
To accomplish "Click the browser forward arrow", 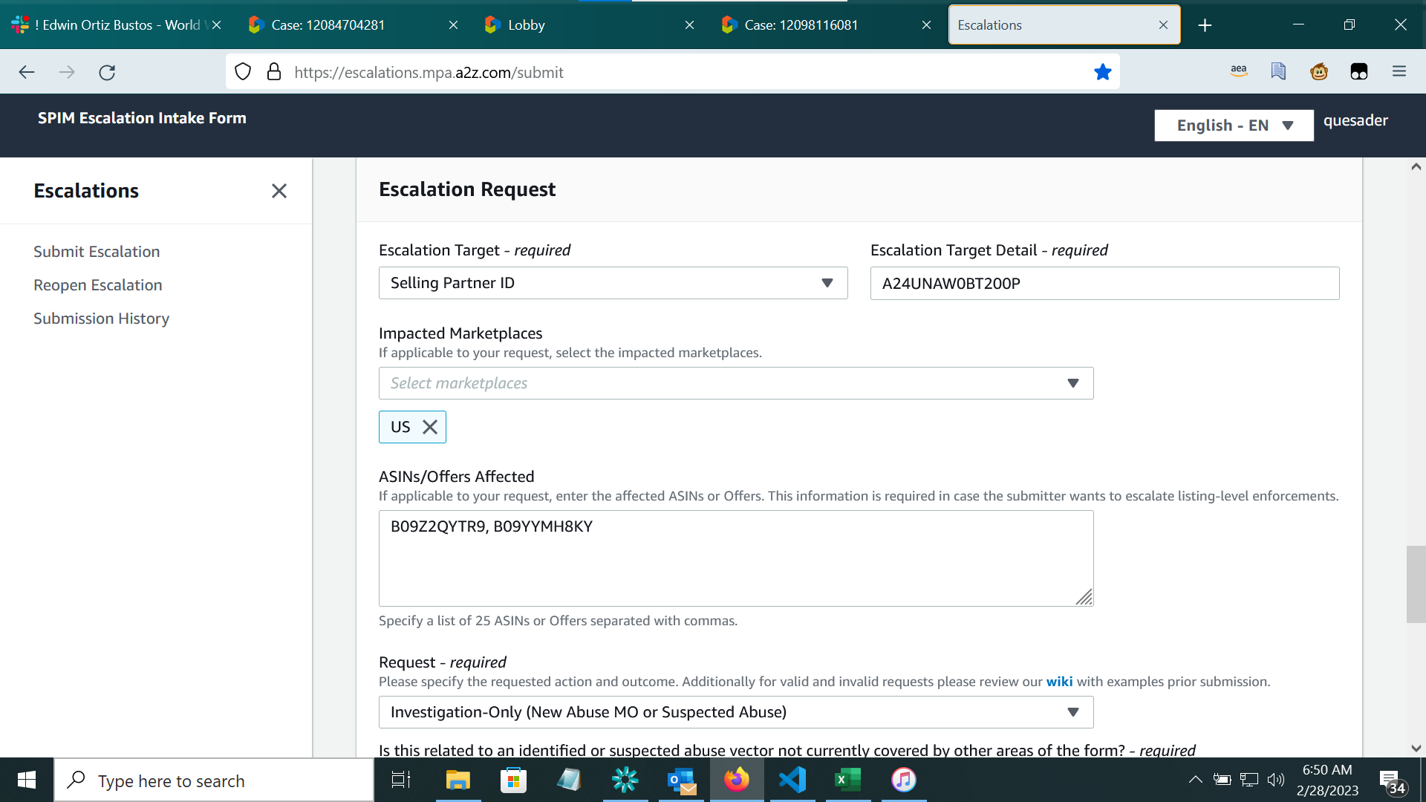I will [67, 72].
